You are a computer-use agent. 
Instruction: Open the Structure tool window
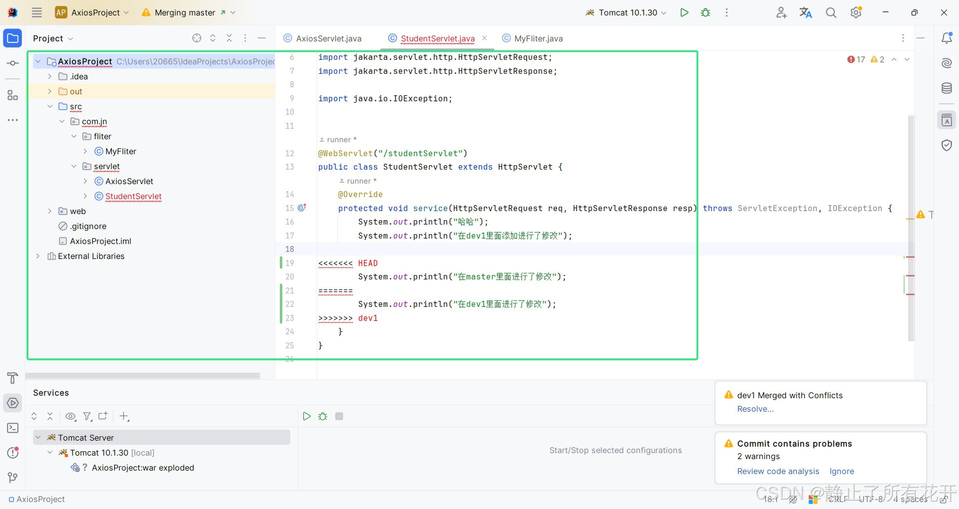13,95
